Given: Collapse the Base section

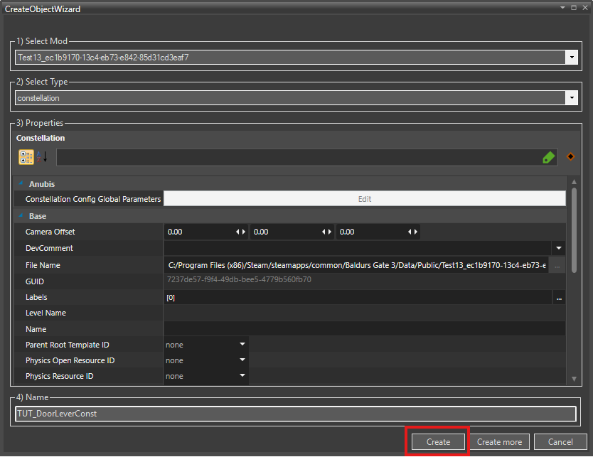Looking at the screenshot, I should click(21, 215).
